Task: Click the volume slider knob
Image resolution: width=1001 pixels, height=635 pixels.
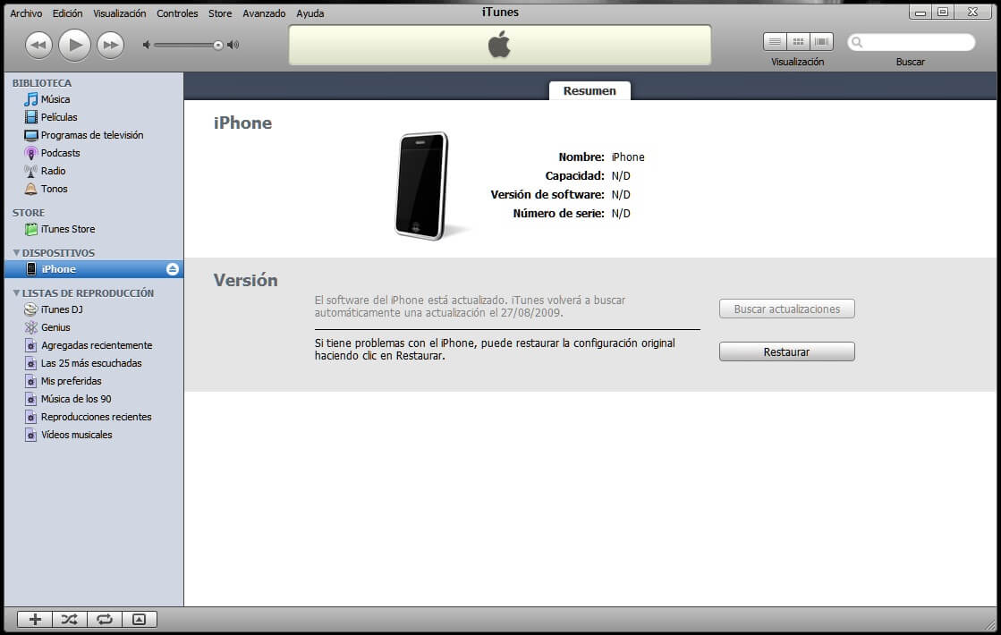Action: point(218,46)
